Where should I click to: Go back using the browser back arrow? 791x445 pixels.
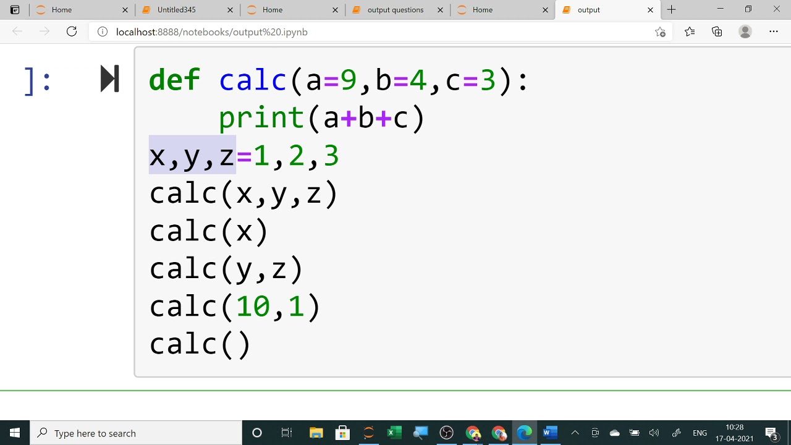tap(17, 32)
